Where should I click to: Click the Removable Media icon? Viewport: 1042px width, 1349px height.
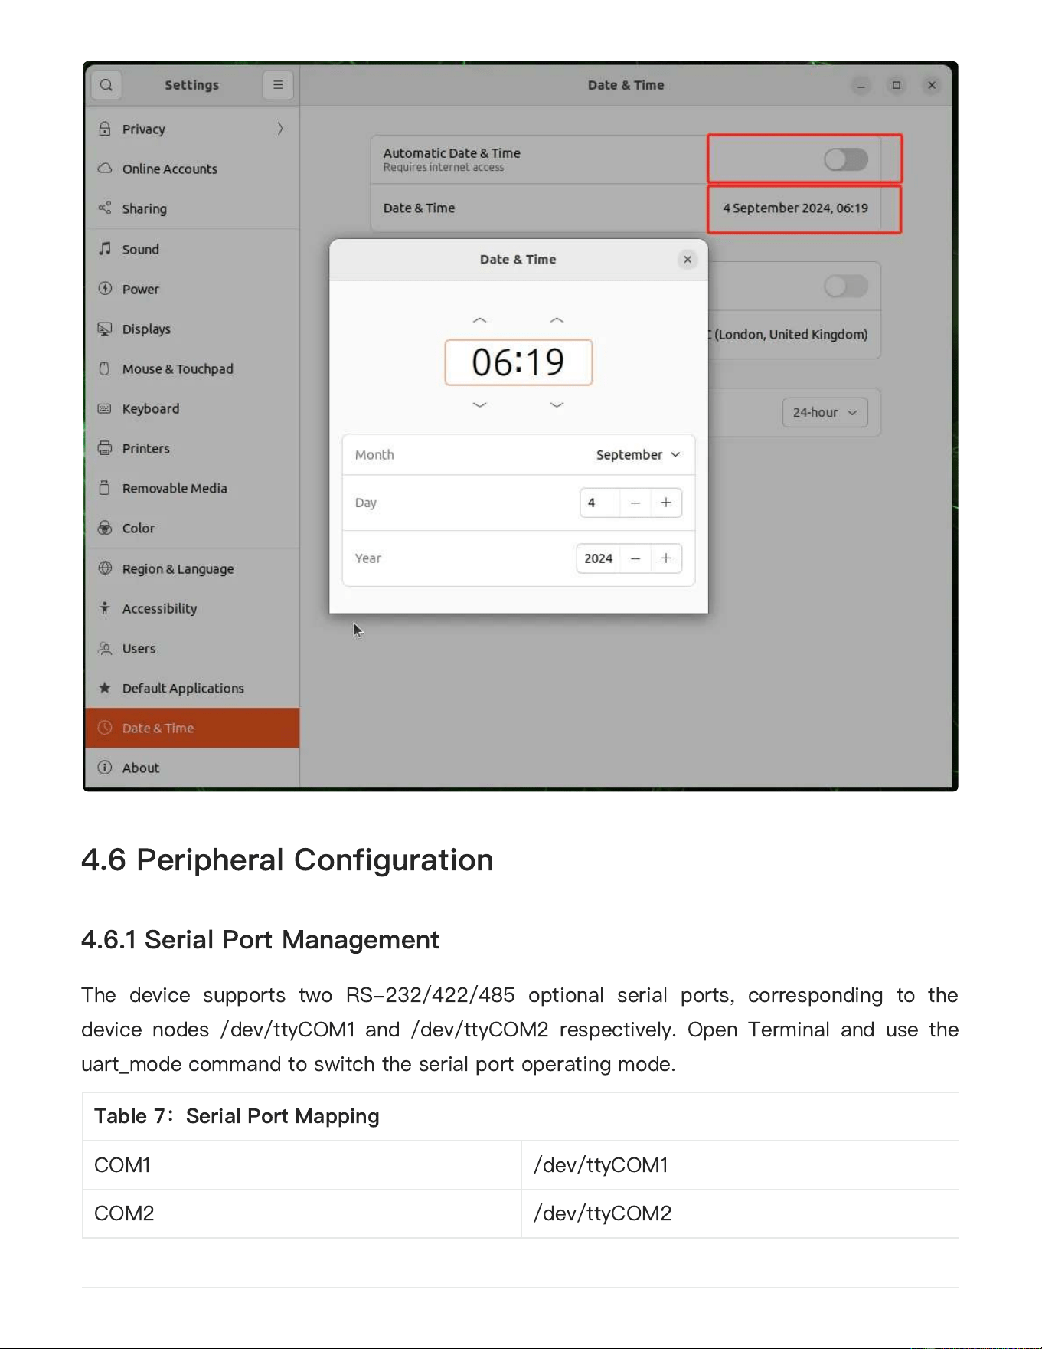tap(105, 488)
